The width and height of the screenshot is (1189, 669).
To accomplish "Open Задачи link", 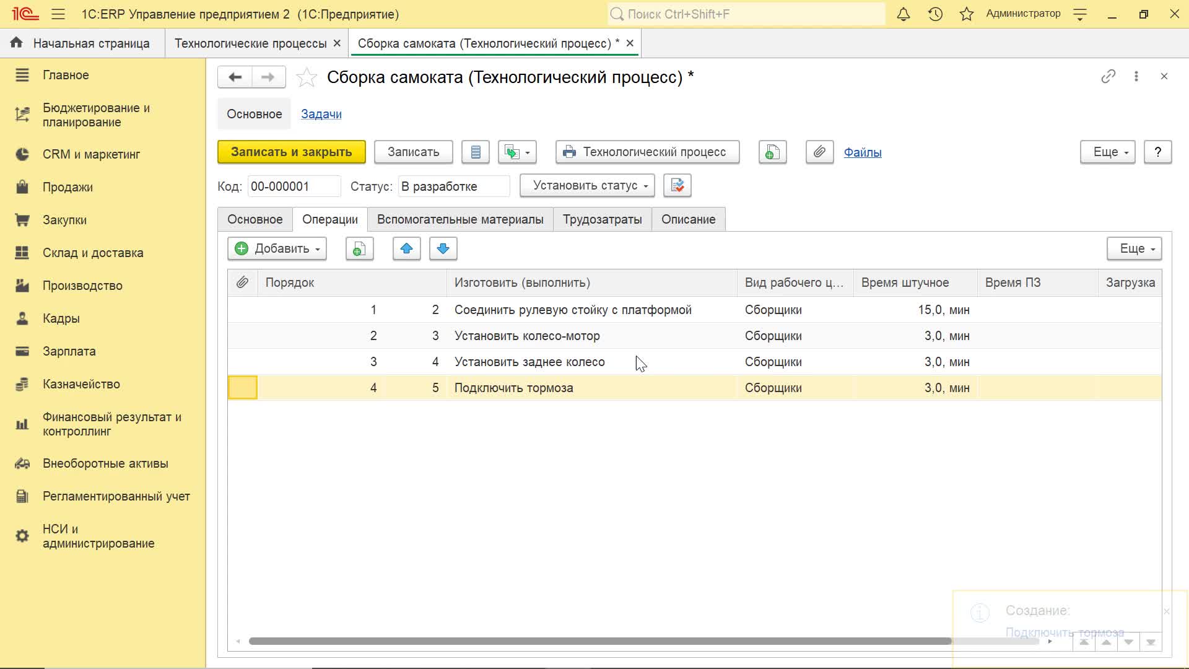I will (x=321, y=114).
